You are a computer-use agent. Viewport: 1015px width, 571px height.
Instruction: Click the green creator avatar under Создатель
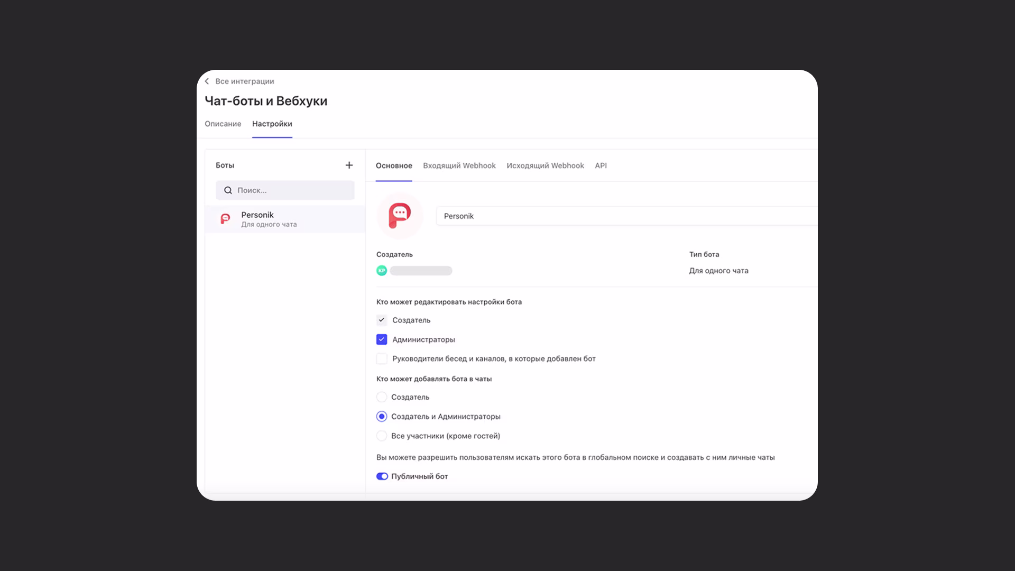click(x=382, y=271)
